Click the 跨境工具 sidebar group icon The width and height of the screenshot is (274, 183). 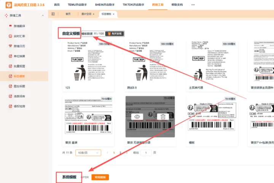tap(6, 16)
